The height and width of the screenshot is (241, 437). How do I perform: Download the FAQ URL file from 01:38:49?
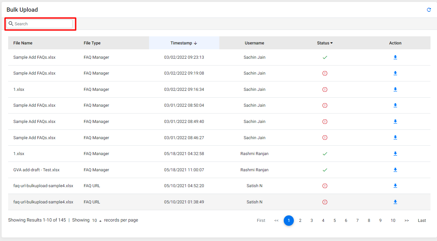395,202
